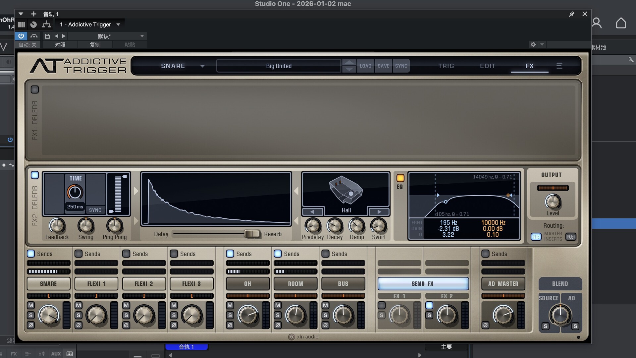Enable the FX1 DELERB power toggle
The width and height of the screenshot is (636, 358).
point(35,89)
